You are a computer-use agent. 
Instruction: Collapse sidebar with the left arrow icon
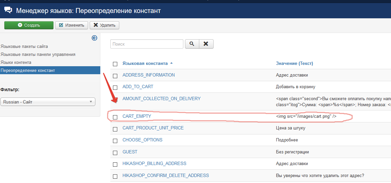[x=94, y=38]
